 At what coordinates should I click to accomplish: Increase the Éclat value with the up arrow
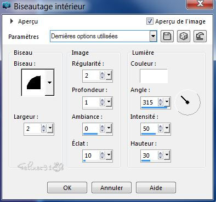103,153
